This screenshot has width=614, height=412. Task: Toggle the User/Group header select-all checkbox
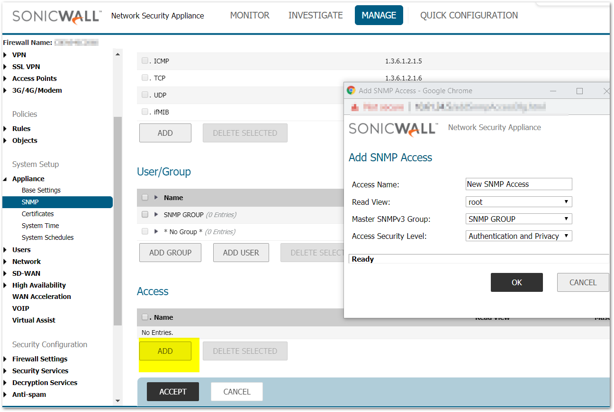point(145,197)
